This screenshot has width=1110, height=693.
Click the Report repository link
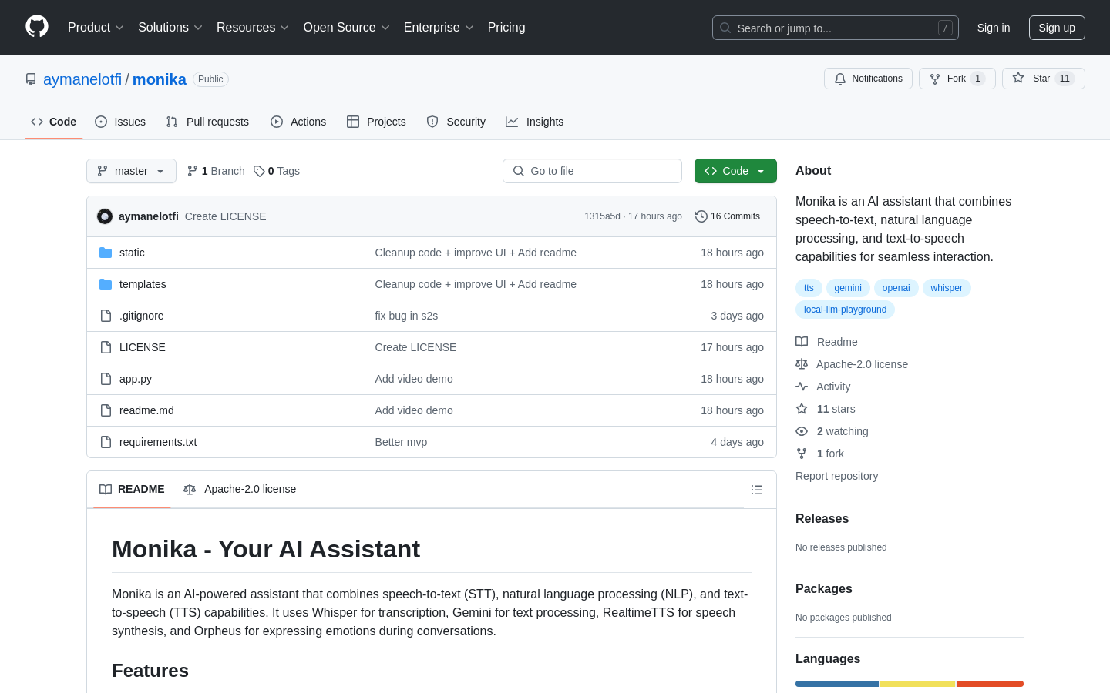[836, 476]
